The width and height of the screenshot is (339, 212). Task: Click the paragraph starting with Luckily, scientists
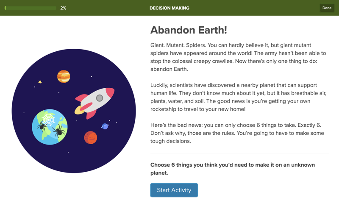[x=238, y=97]
